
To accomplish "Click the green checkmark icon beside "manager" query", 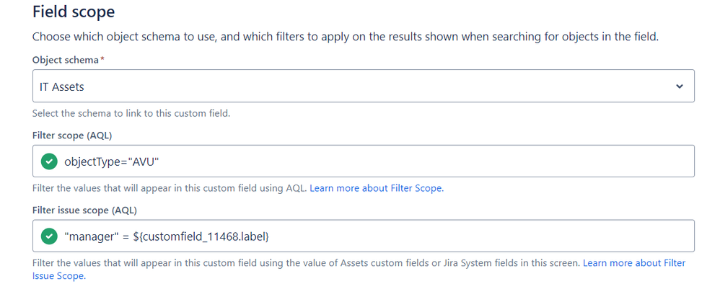I will (x=49, y=236).
